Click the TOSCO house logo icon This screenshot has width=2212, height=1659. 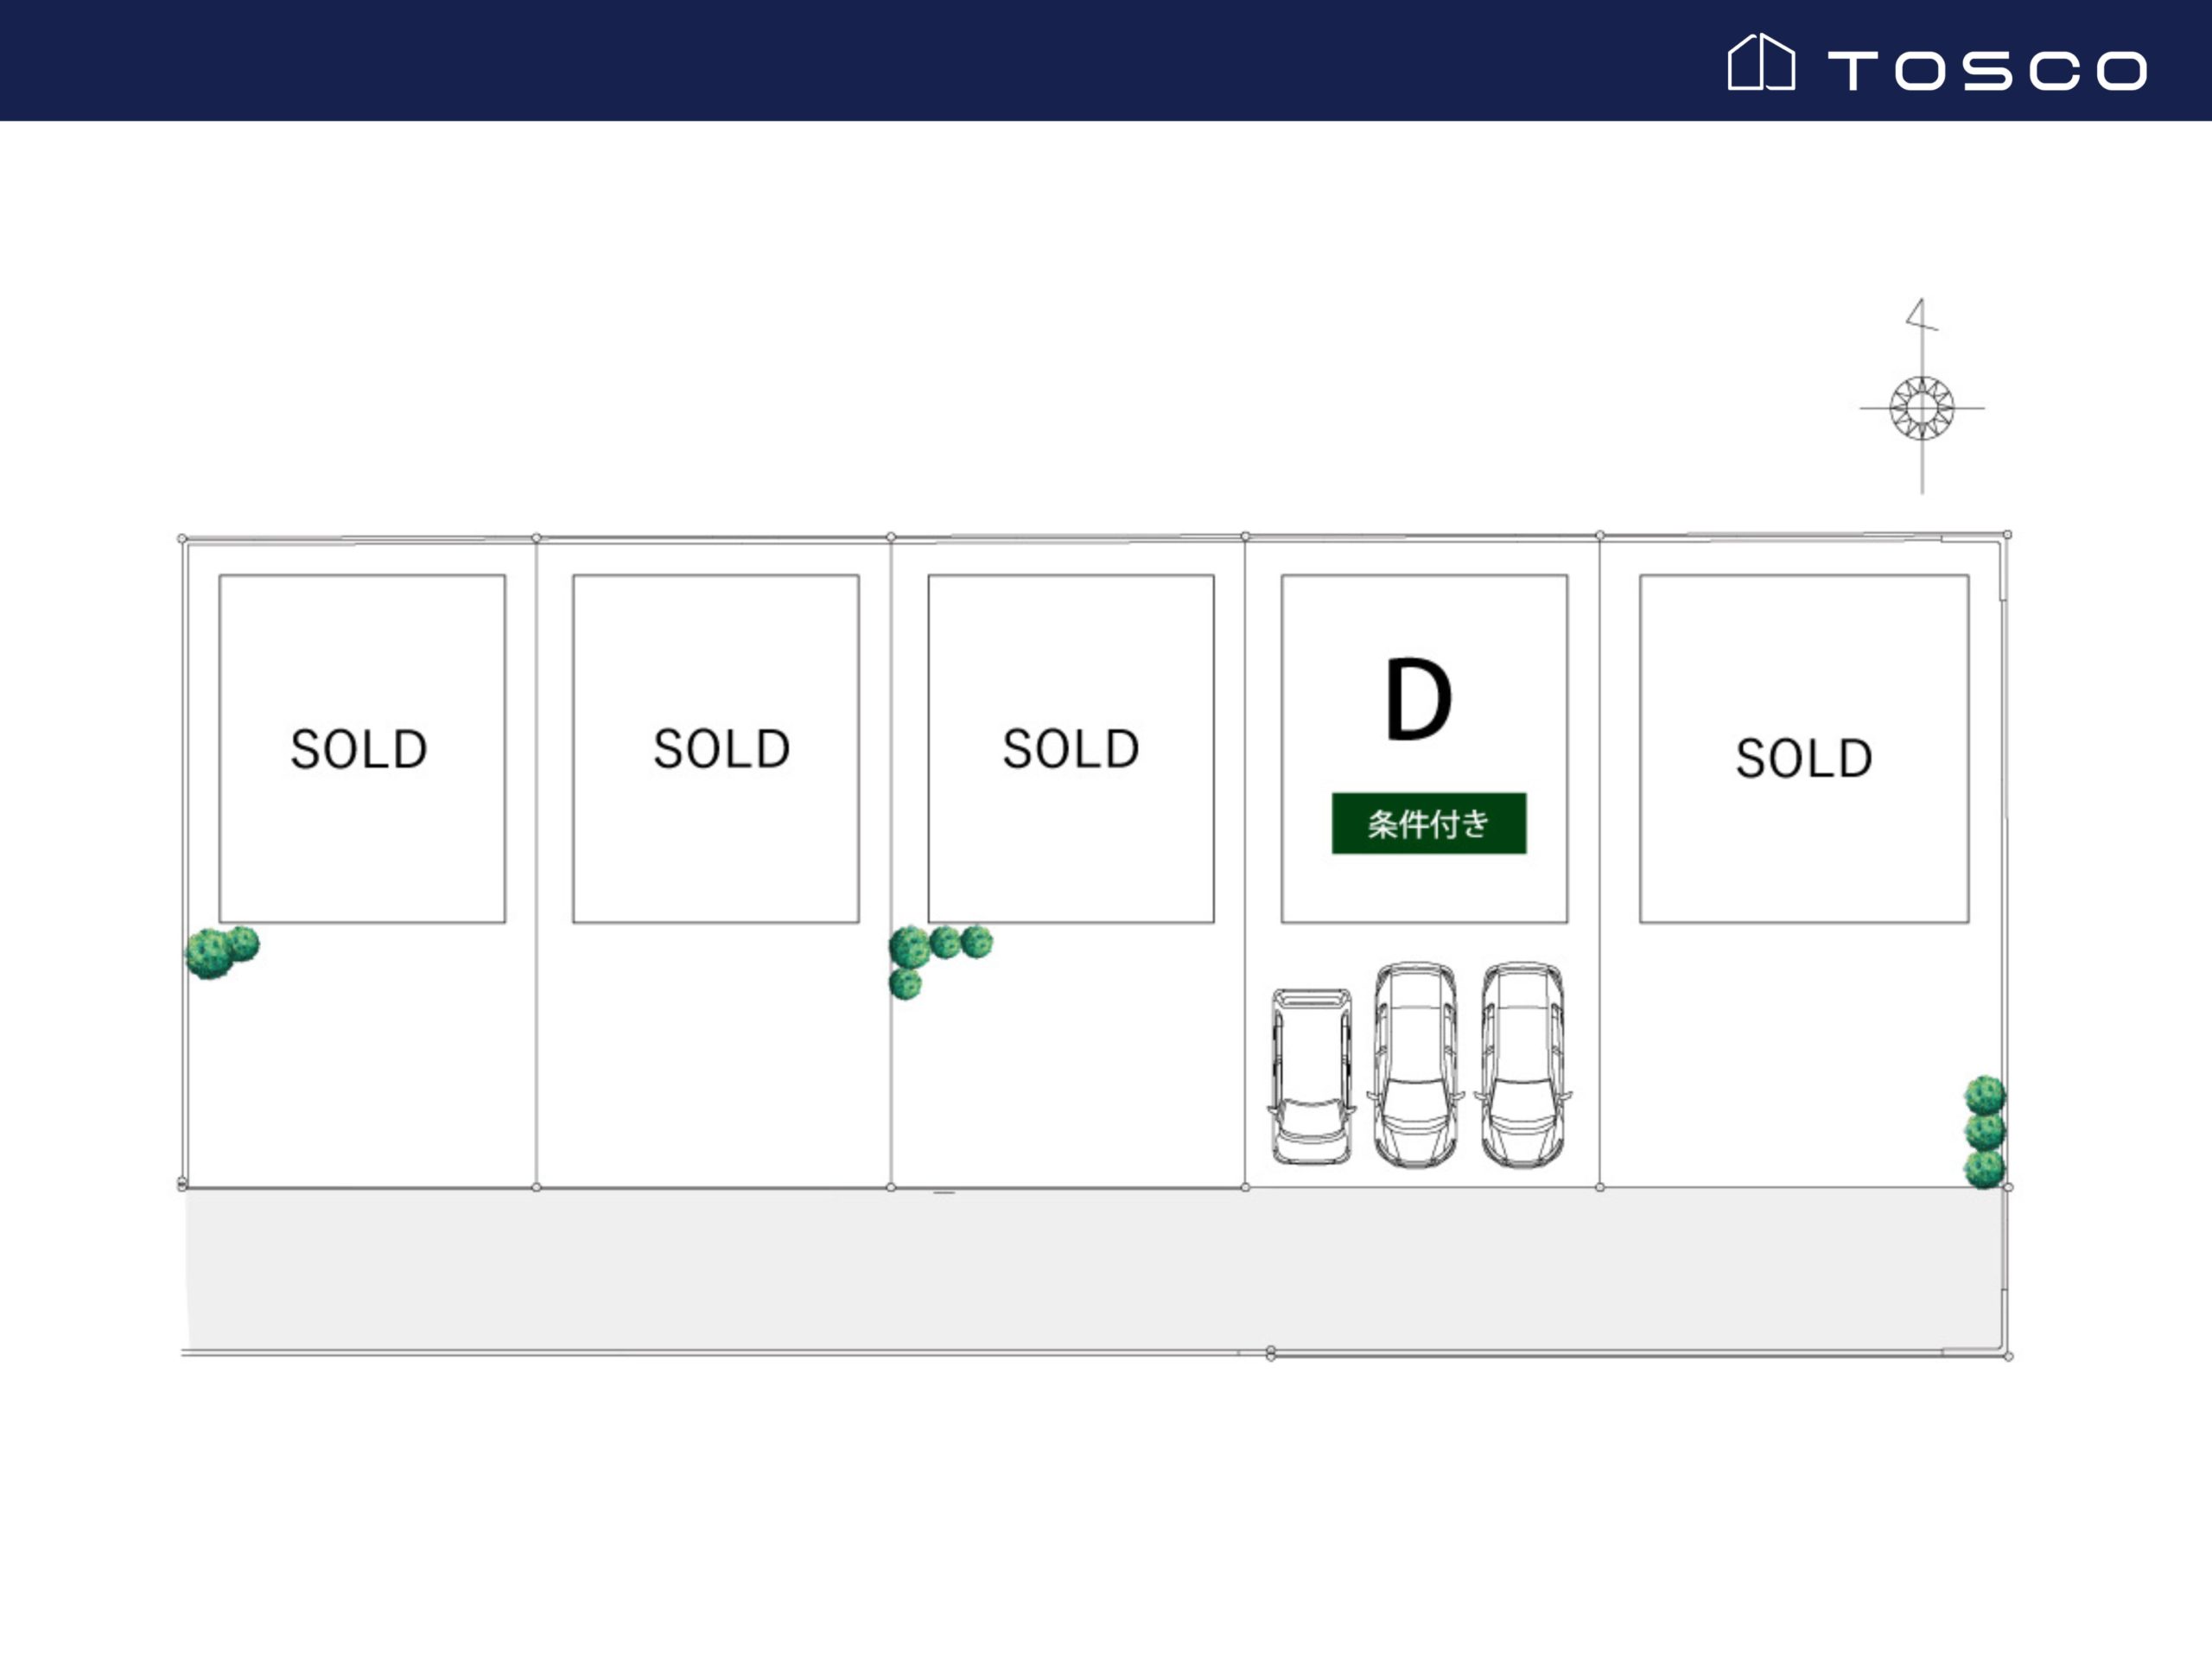click(x=1761, y=63)
